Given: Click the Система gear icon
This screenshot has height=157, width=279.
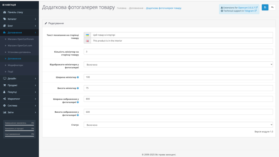Looking at the screenshot, I should coord(5,106).
